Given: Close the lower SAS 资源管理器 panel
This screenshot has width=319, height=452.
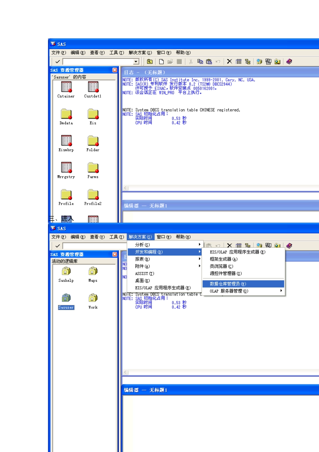Looking at the screenshot, I should click(115, 254).
